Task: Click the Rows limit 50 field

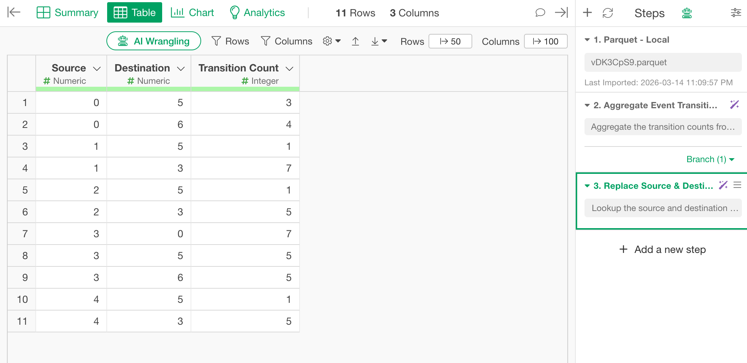Action: tap(450, 41)
